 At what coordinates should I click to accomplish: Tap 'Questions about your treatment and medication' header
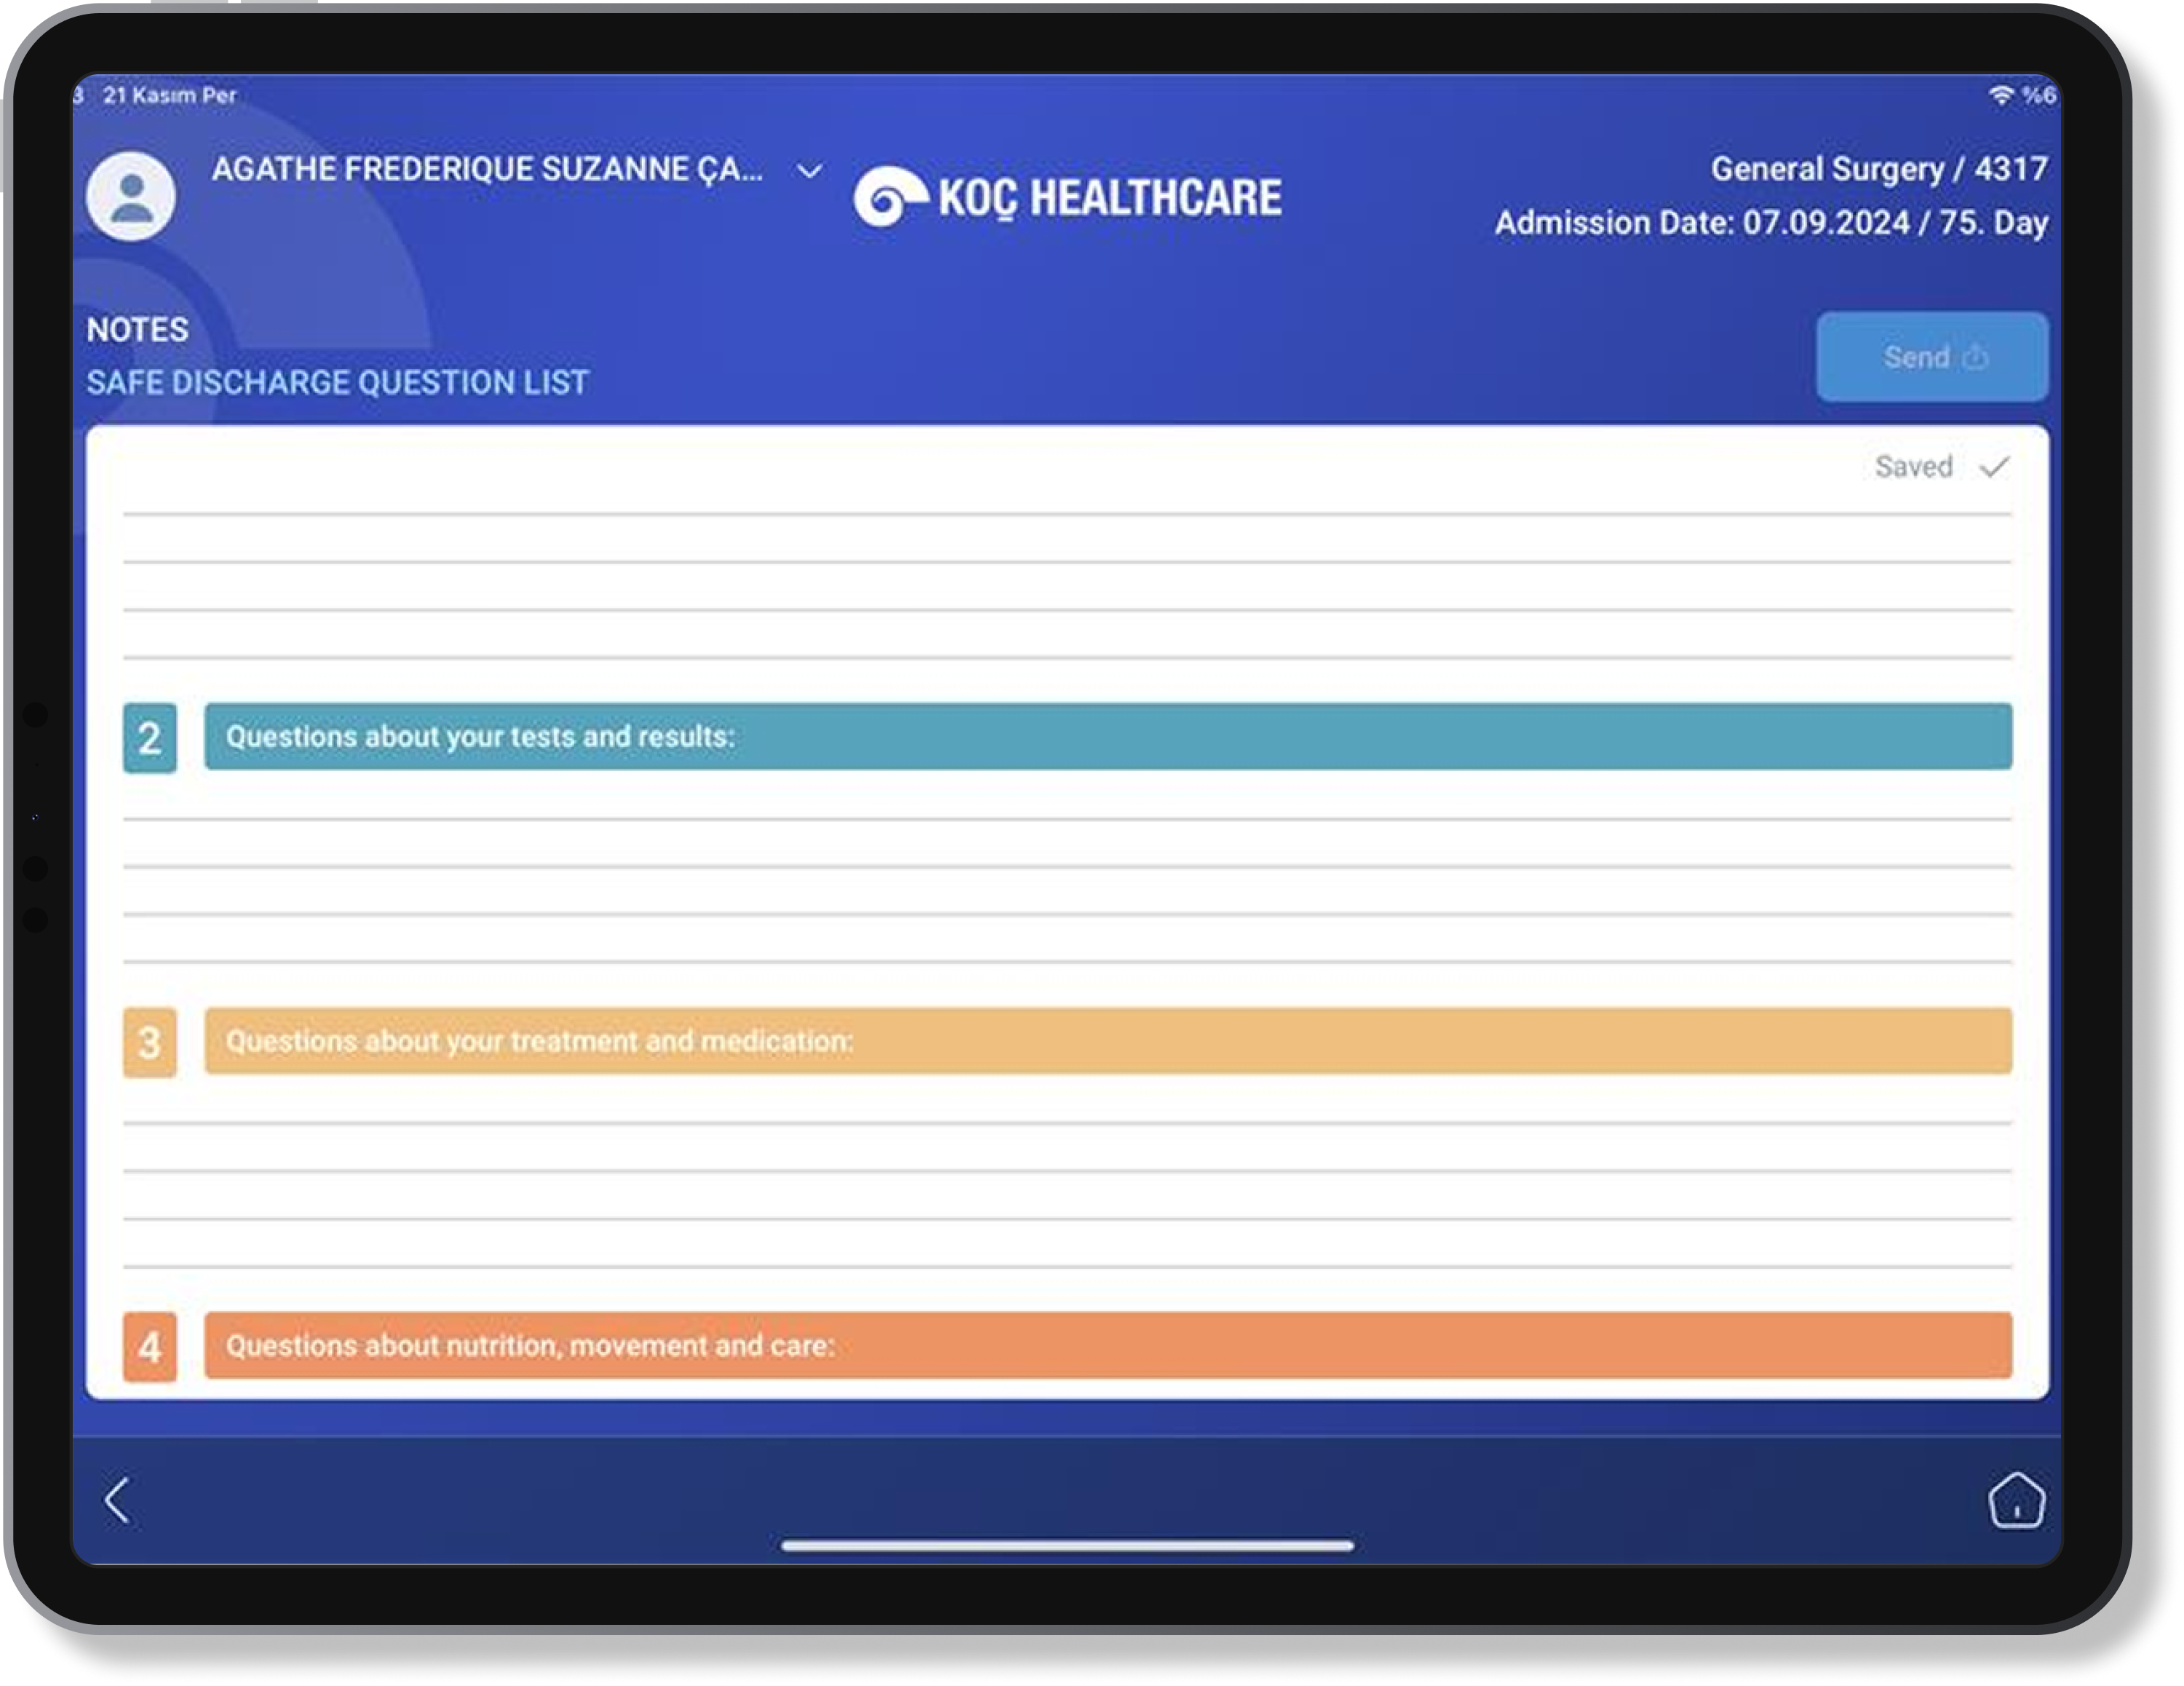(1107, 1042)
